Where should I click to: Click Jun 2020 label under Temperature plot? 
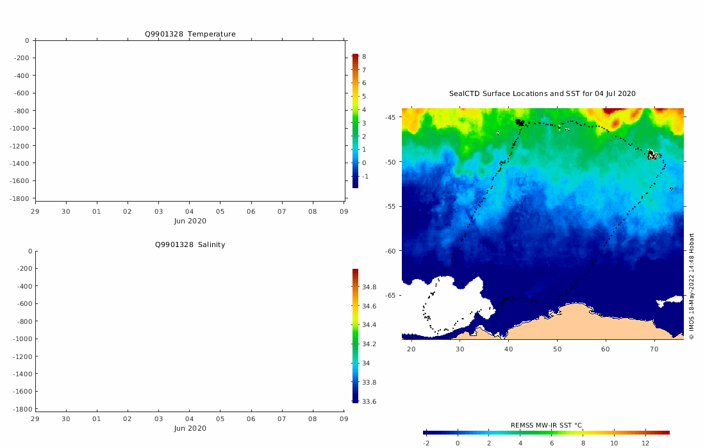point(190,221)
